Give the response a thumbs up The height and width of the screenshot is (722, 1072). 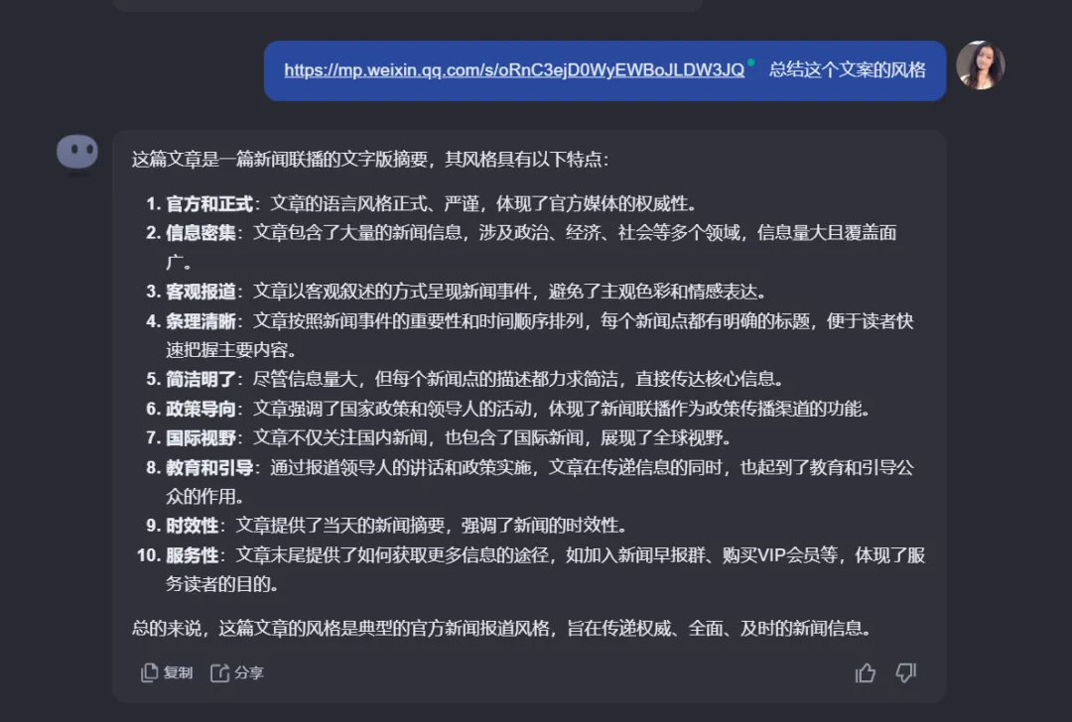point(865,672)
